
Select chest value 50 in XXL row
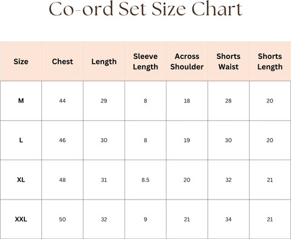click(62, 220)
